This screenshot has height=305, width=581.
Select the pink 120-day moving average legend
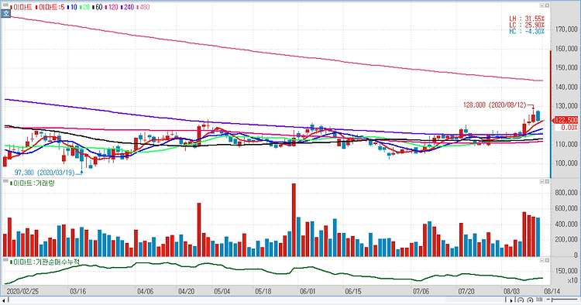[112, 7]
